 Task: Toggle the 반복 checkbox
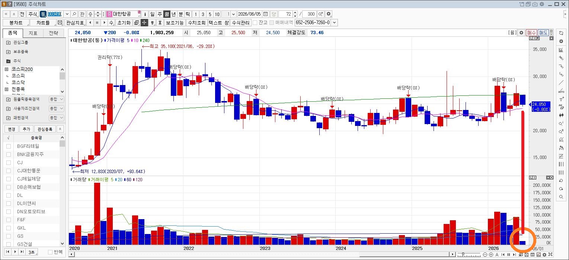click(50, 252)
